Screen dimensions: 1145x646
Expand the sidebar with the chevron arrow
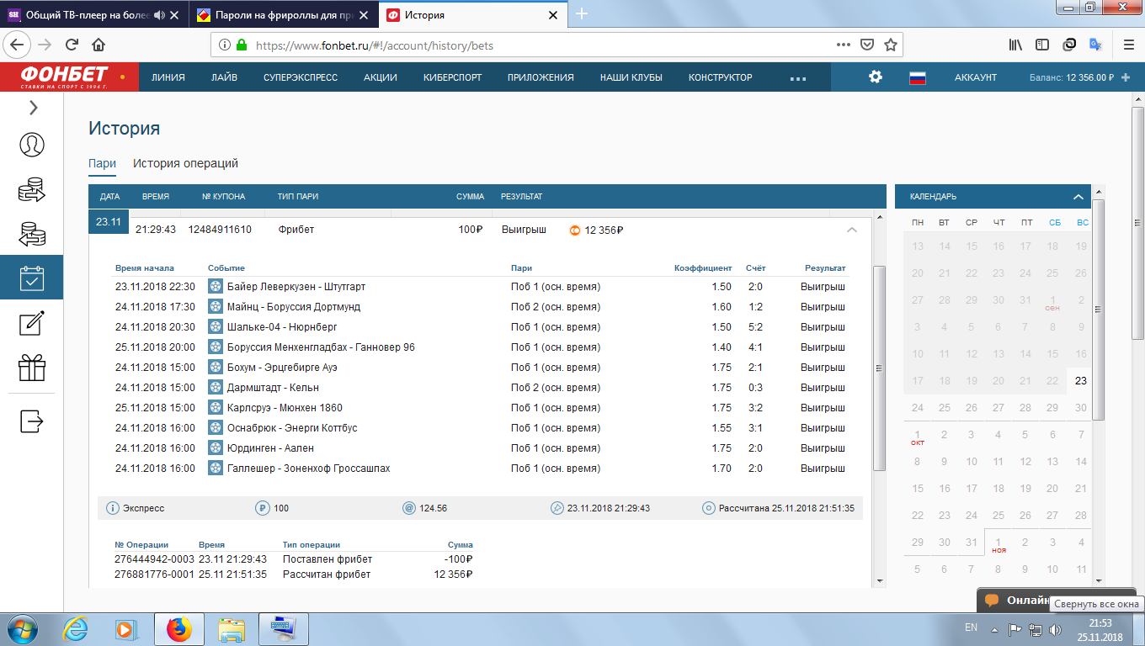click(x=33, y=107)
